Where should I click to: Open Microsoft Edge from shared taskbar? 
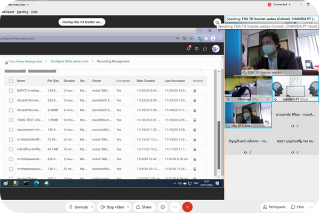click(36, 183)
